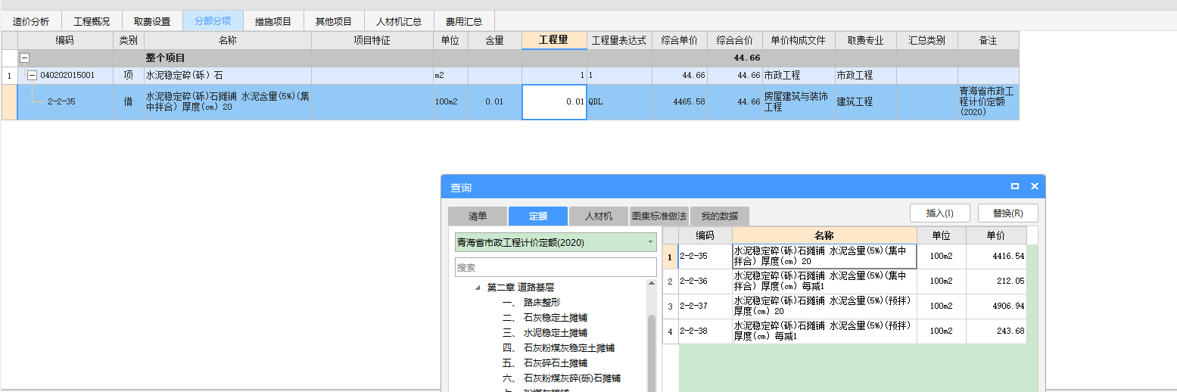Select quota row 2-2-36 in query results

(844, 282)
